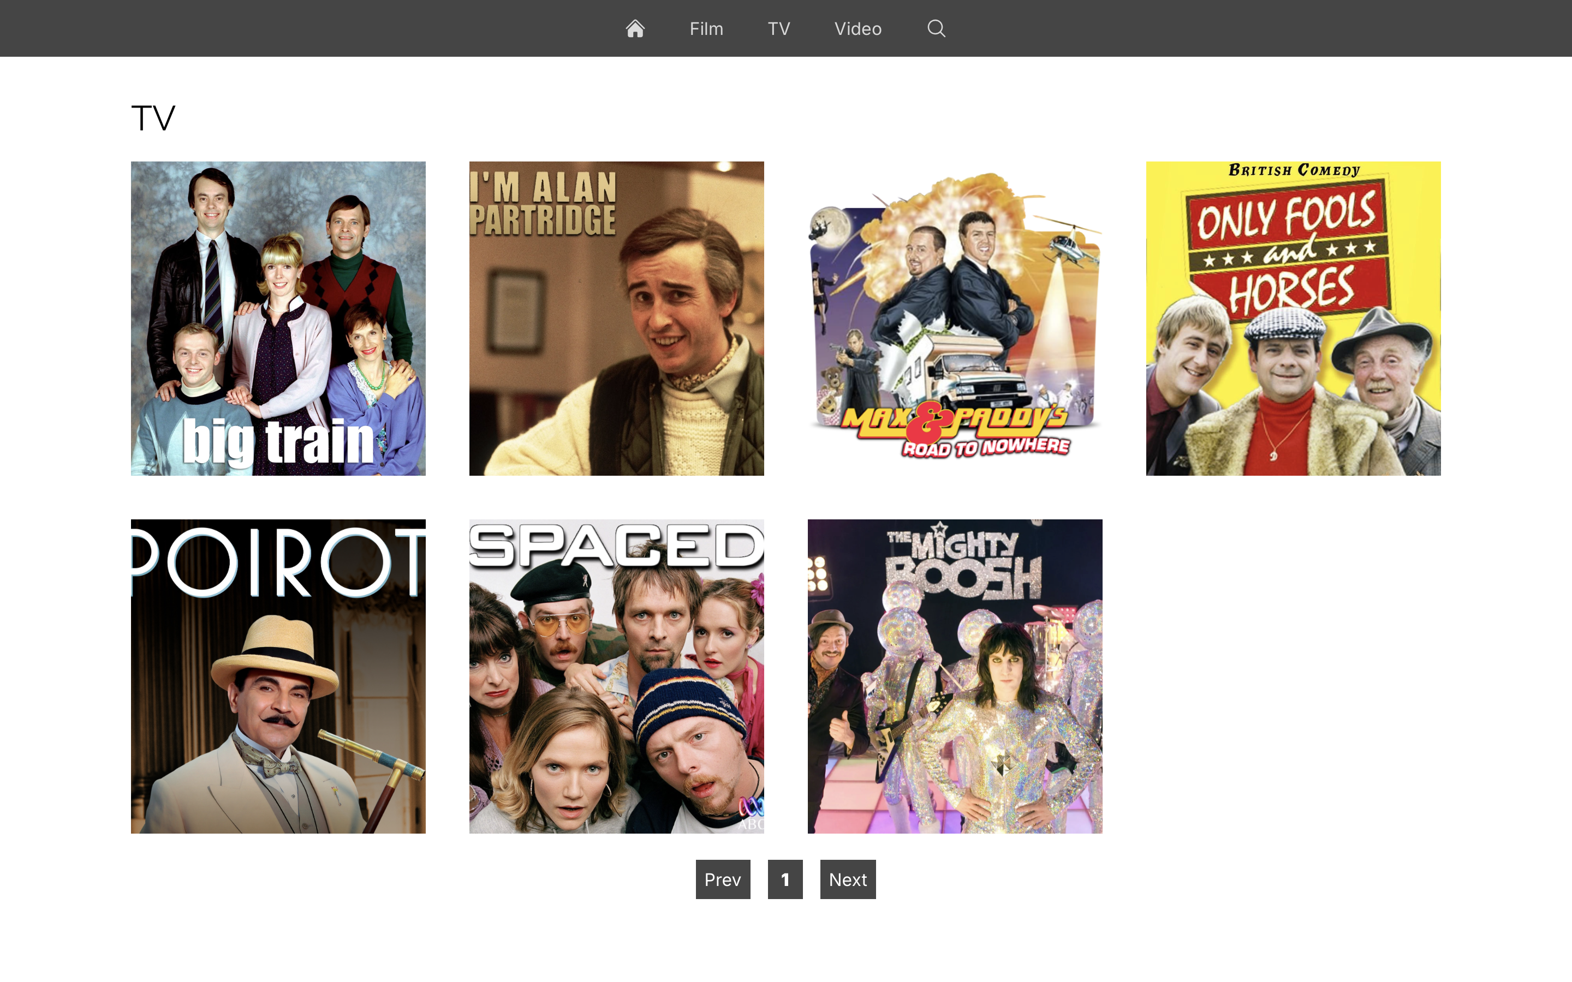Open the search magnifier icon
The image size is (1572, 982).
point(936,28)
